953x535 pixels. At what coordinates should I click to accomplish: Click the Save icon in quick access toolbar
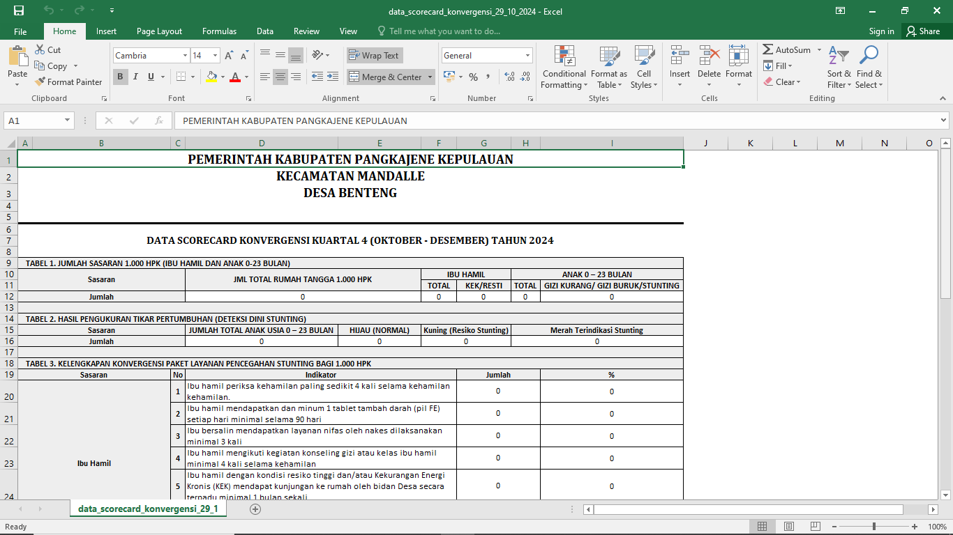point(19,10)
